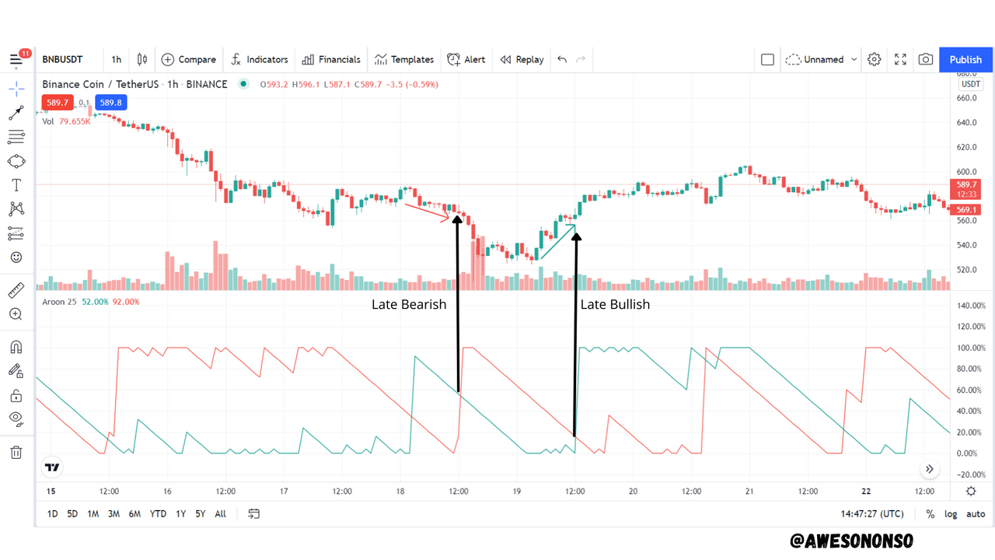Screen dimensions: 995x560
Task: Open chart settings gear in top bar
Action: point(875,60)
